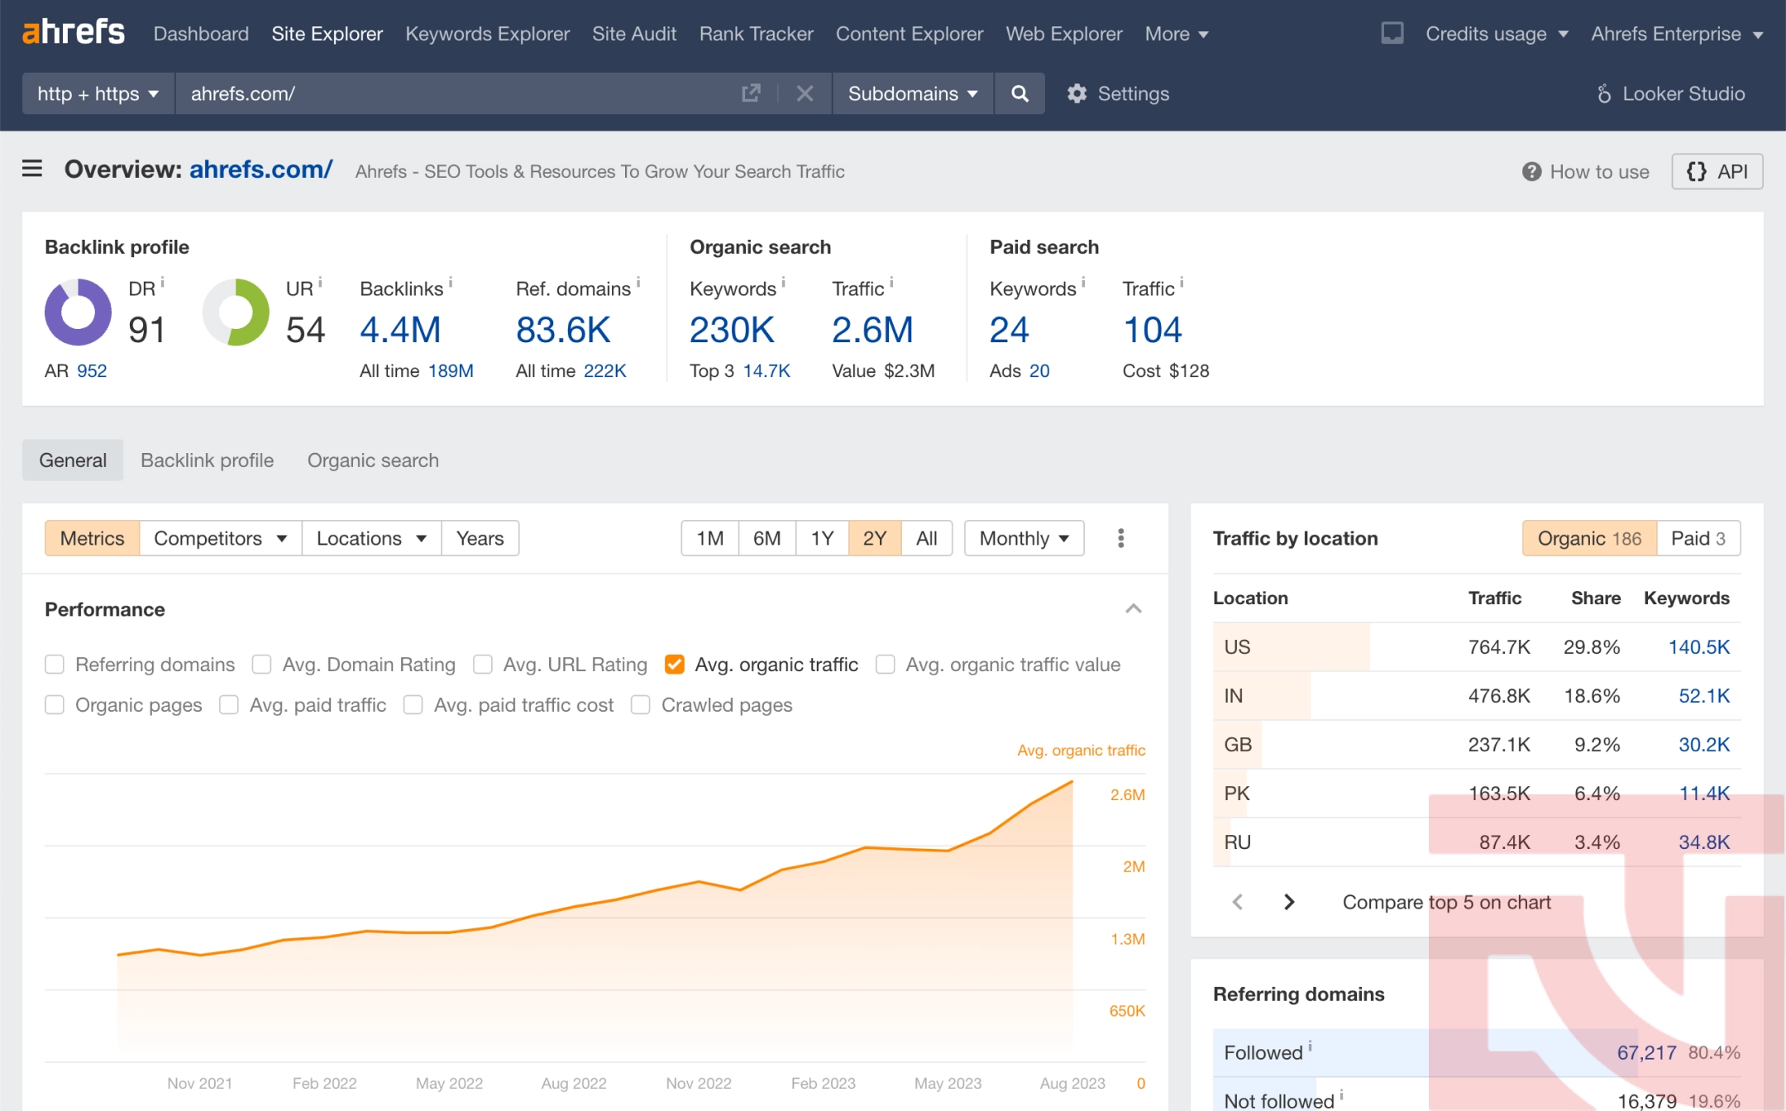1786x1111 pixels.
Task: Go to next location page arrow
Action: pos(1289,902)
